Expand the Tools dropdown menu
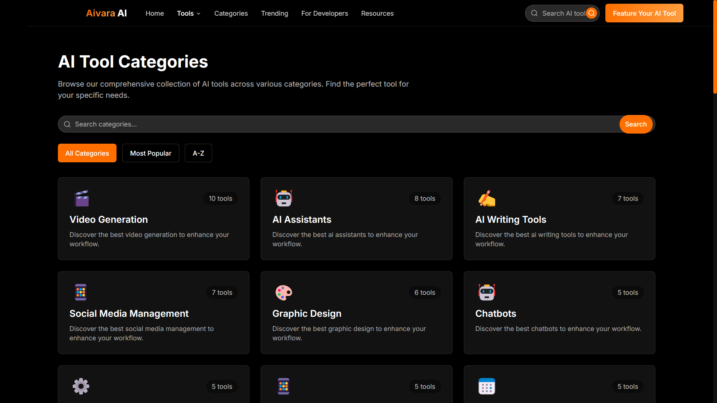717x403 pixels. [x=189, y=13]
